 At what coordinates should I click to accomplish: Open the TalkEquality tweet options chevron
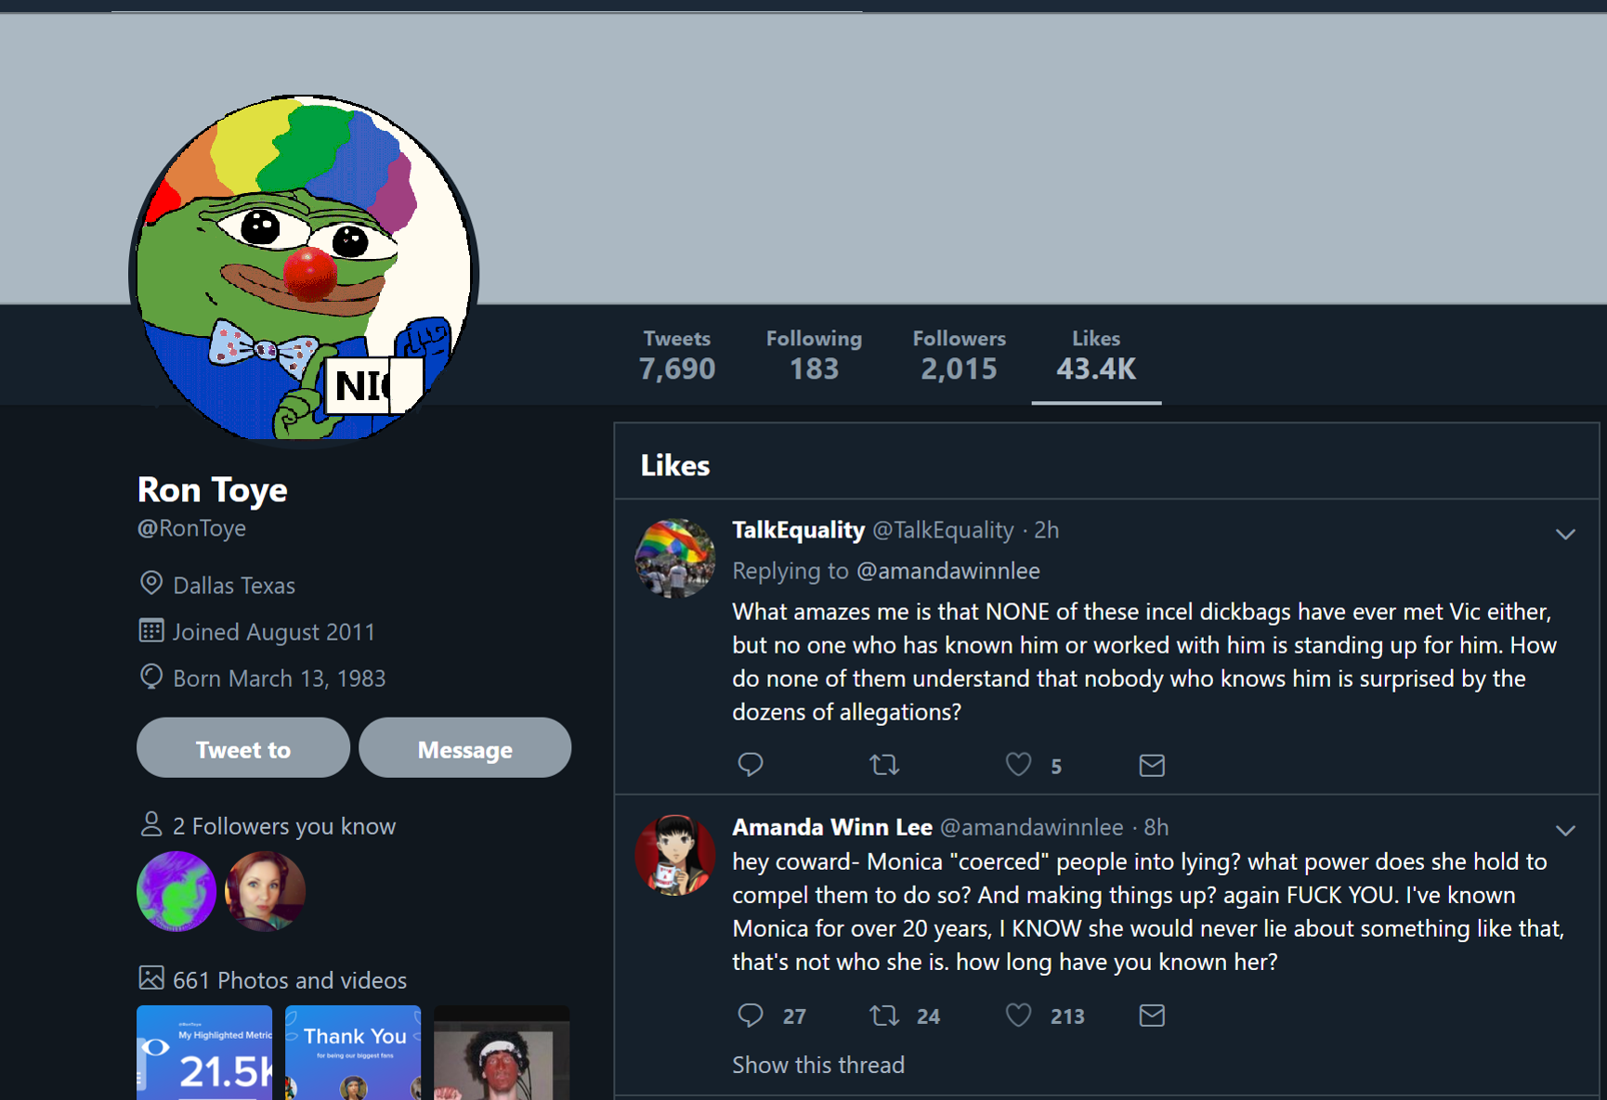coord(1565,534)
